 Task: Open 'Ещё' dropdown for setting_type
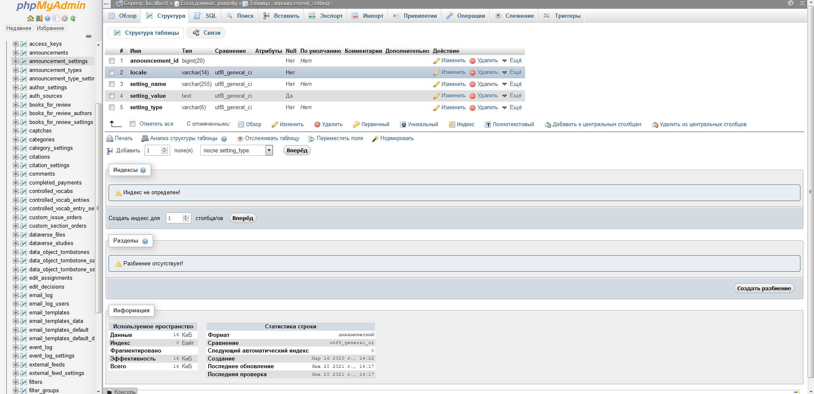tap(512, 107)
